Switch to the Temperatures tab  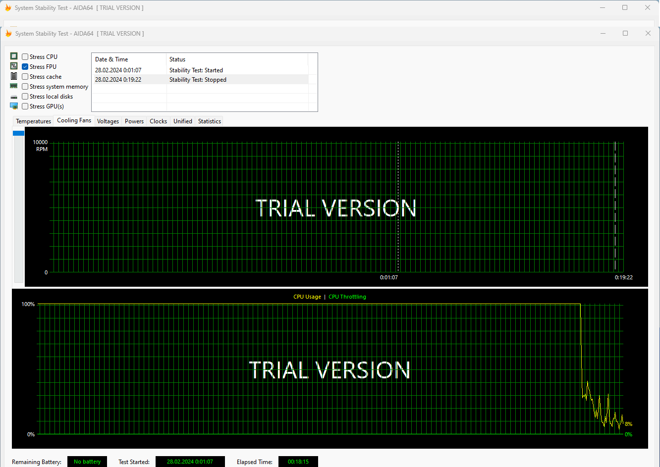[x=33, y=121]
